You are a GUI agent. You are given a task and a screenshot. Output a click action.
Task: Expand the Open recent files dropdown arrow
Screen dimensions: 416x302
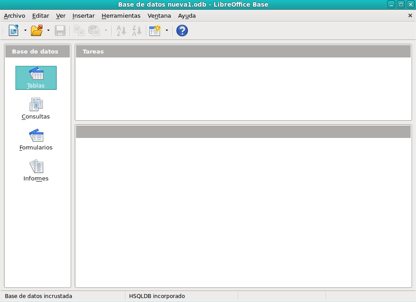coord(48,31)
